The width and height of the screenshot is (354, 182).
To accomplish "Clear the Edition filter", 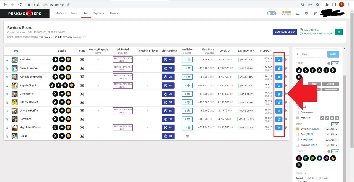I will coord(335,63).
